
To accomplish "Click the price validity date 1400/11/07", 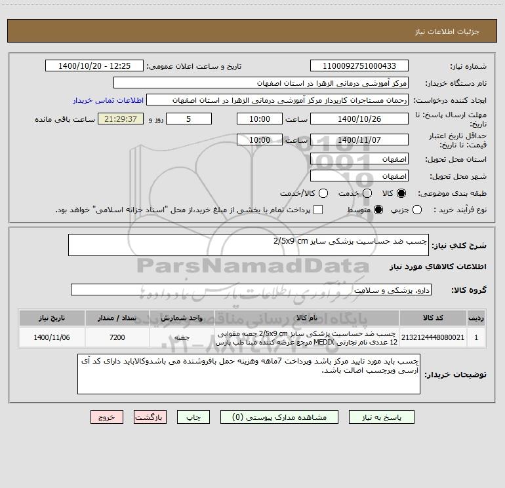I will pos(359,140).
